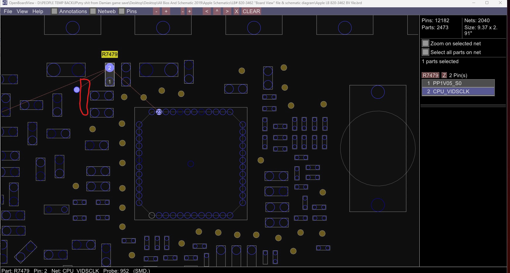Click the plus button nearest the Pins checkbox

(166, 11)
